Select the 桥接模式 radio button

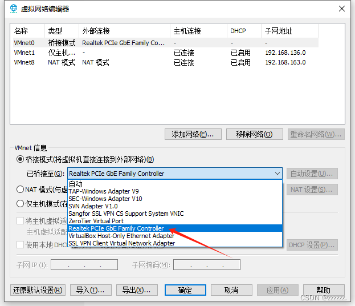point(20,159)
